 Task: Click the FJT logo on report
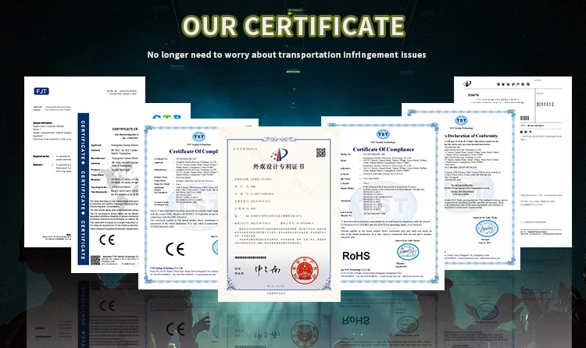[x=41, y=91]
